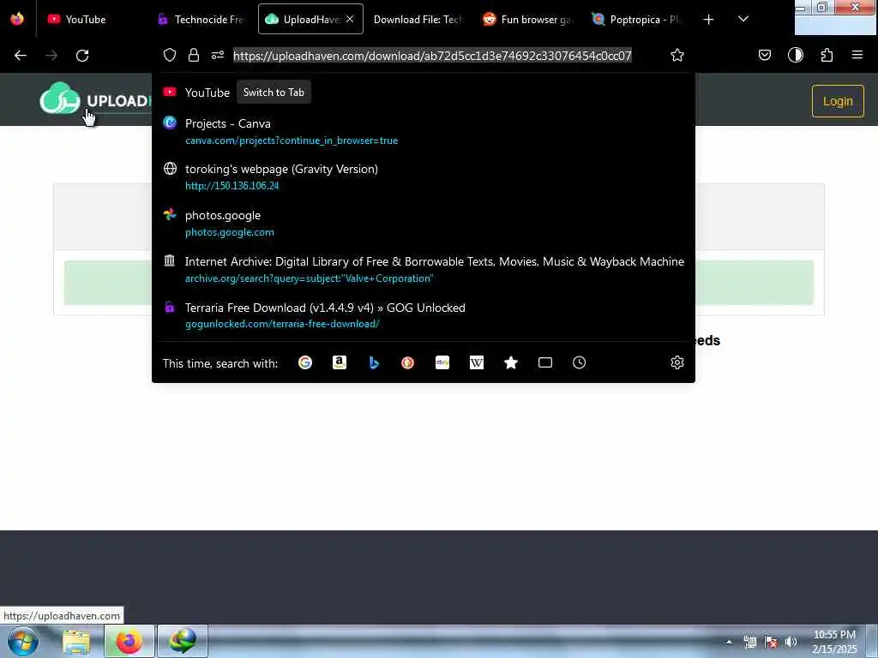This screenshot has height=658, width=878.
Task: Close the UploadHaven tab
Action: click(x=350, y=19)
